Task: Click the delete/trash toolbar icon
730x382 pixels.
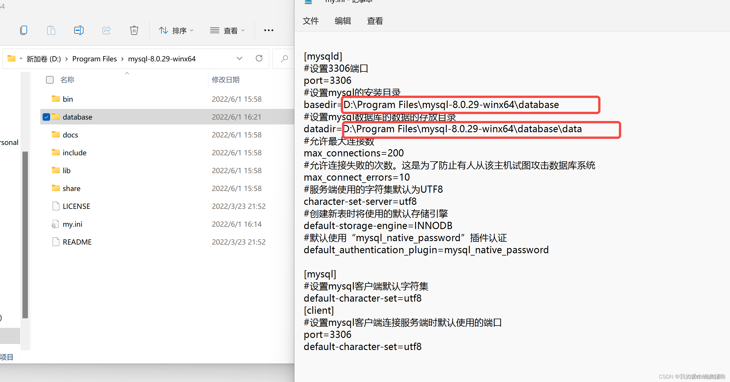Action: tap(135, 31)
